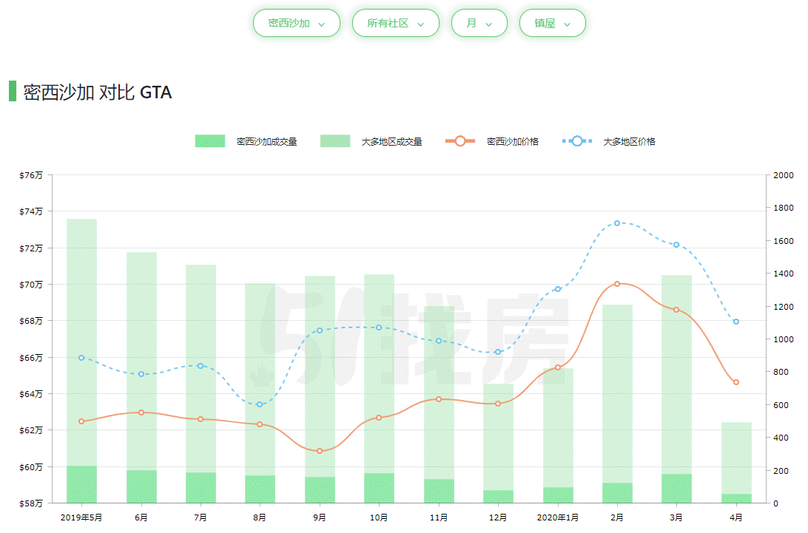Select the orange price point for 12月
The height and width of the screenshot is (533, 808).
coord(498,404)
